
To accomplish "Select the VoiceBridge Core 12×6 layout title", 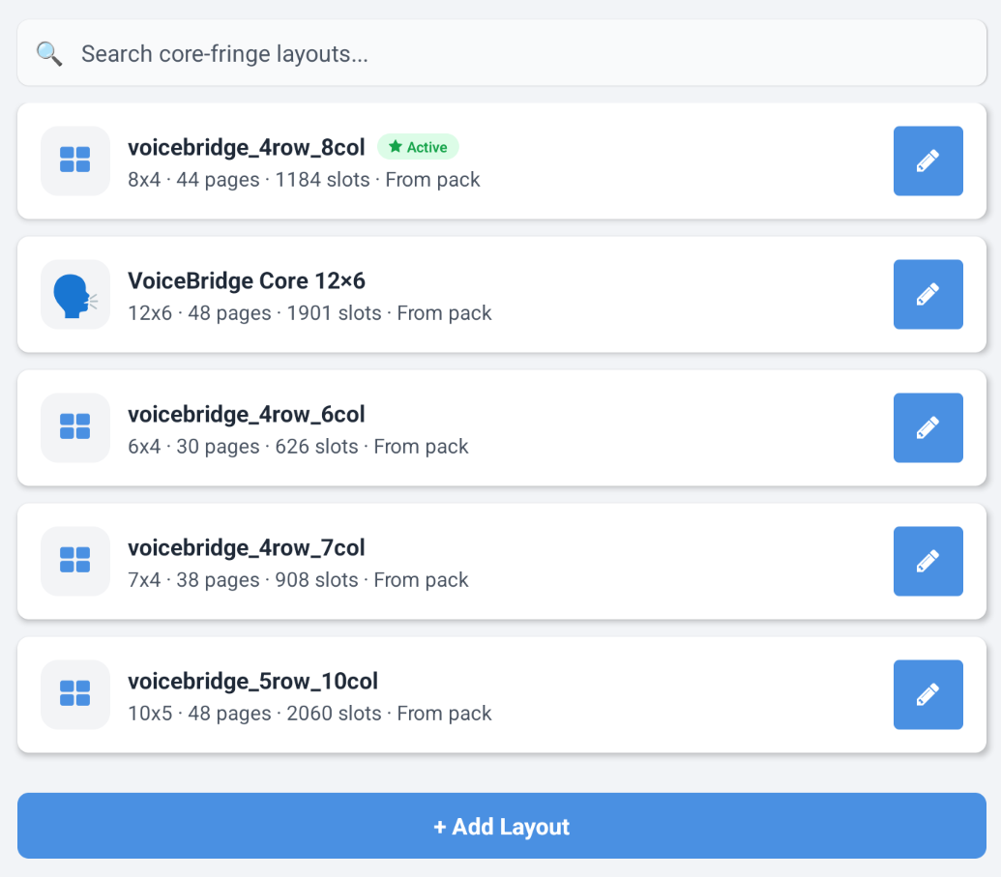I will tap(246, 280).
